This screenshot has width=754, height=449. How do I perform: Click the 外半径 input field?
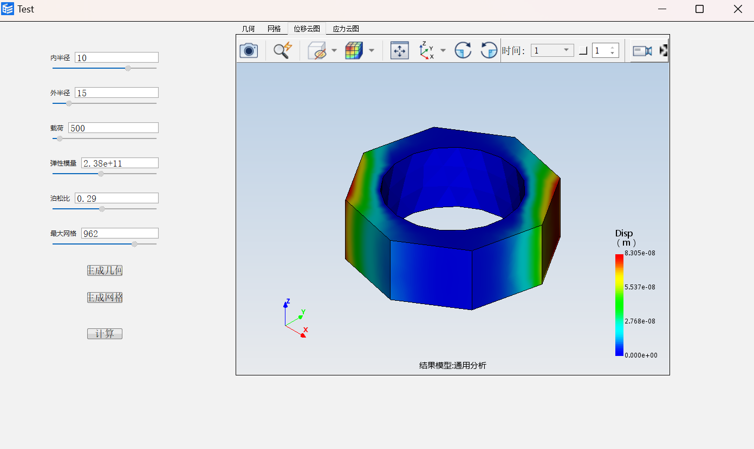116,93
